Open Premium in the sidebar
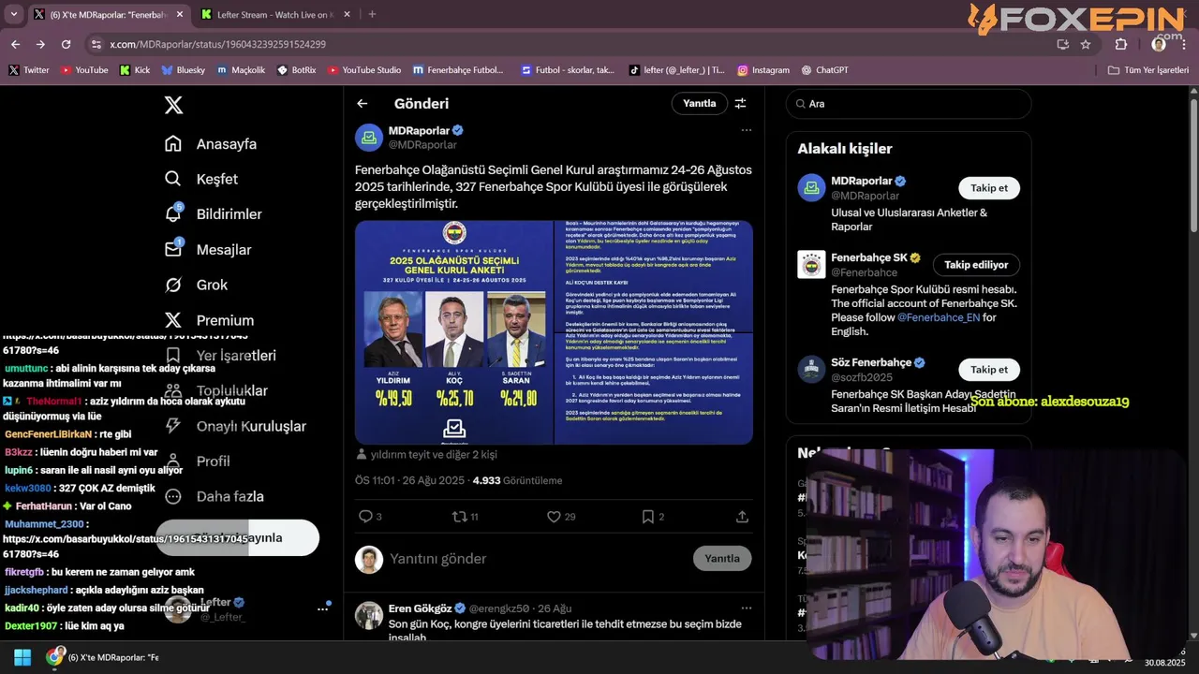This screenshot has width=1199, height=674. [225, 320]
